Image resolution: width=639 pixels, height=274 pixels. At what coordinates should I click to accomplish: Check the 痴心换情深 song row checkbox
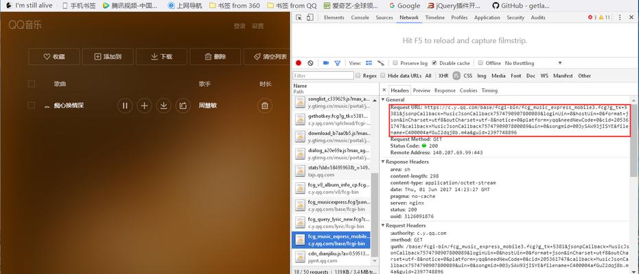32,105
